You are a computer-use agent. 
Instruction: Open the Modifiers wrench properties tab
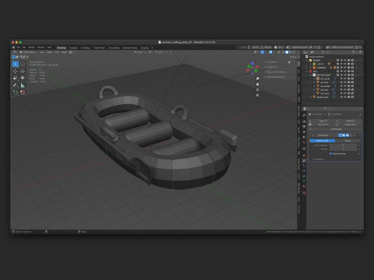click(304, 161)
